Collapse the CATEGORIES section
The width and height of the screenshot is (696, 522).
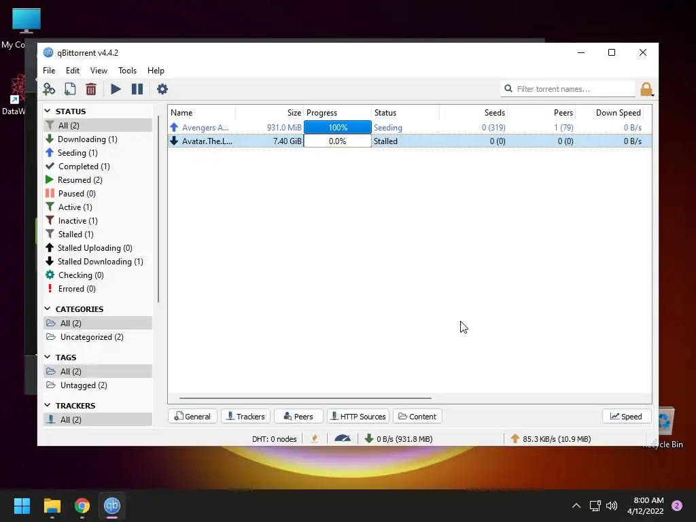[x=48, y=309]
